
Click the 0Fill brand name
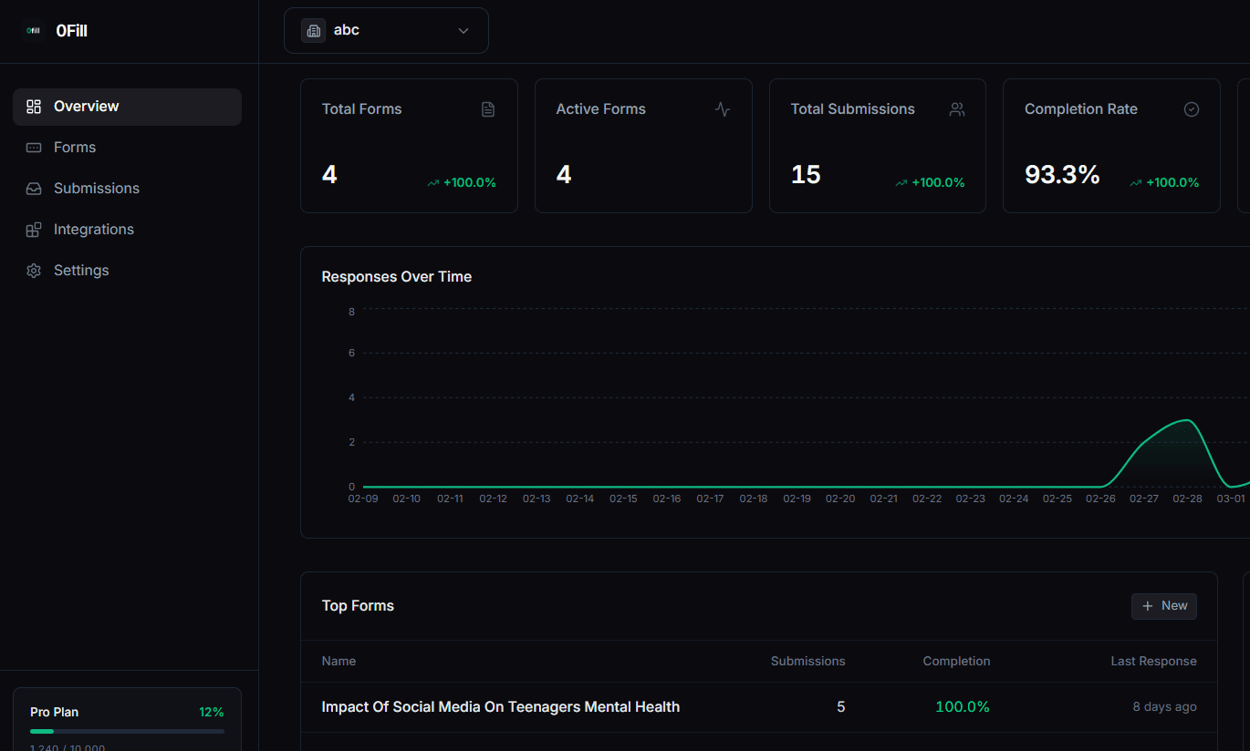coord(71,31)
